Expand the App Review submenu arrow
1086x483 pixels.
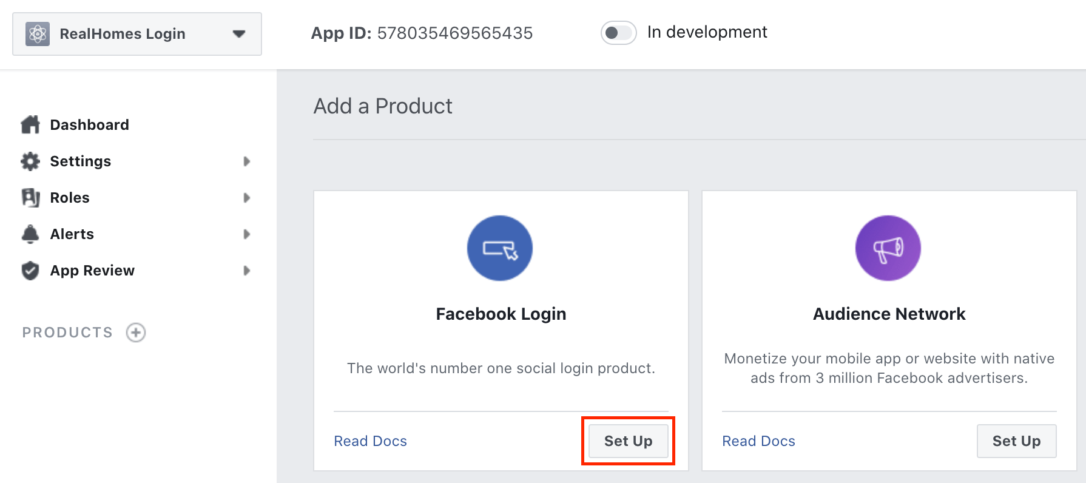click(x=246, y=271)
